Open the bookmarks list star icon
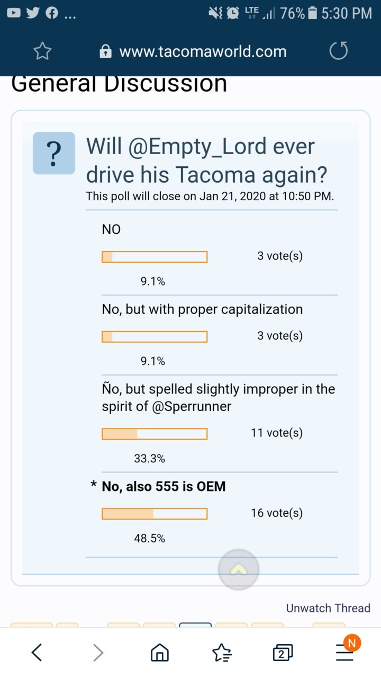Image resolution: width=381 pixels, height=678 pixels. pos(222,653)
